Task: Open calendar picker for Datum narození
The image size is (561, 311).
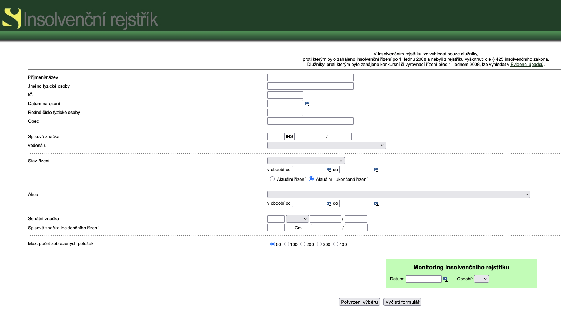Action: coord(307,104)
